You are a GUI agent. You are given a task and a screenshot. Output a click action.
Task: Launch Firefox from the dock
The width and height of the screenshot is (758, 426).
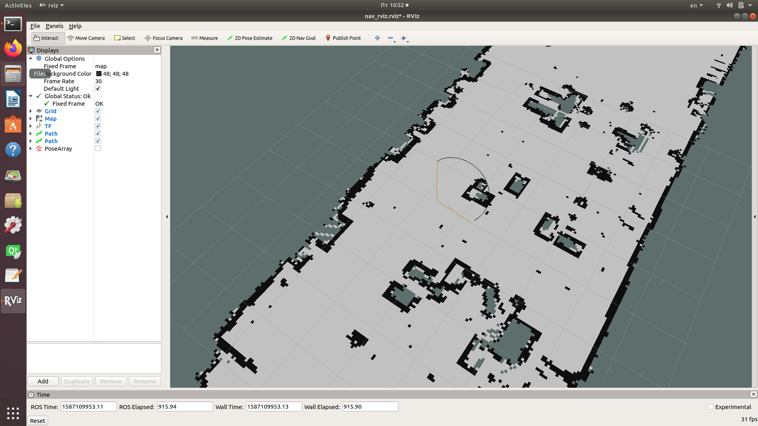pos(13,49)
